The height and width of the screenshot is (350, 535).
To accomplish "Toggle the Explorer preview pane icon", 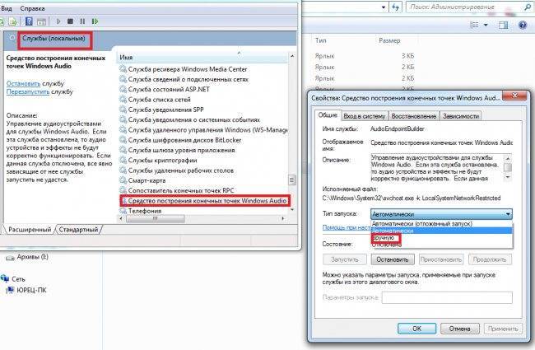I will 503,25.
